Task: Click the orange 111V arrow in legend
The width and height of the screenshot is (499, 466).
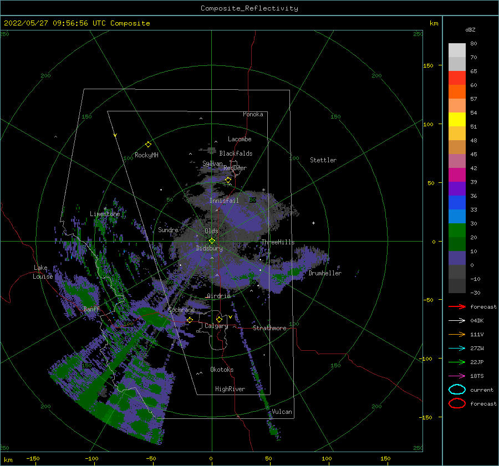Action: (457, 334)
